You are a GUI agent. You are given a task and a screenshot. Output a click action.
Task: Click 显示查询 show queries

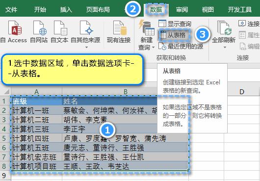[175, 24]
